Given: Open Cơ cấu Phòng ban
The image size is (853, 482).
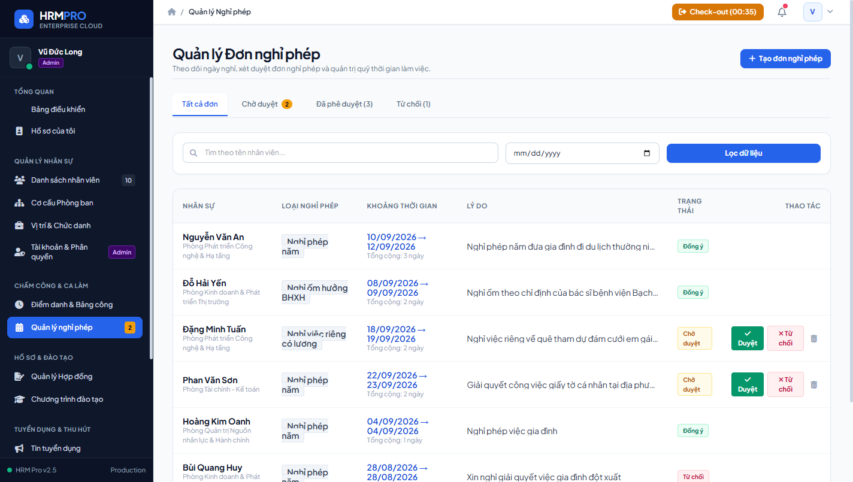Looking at the screenshot, I should click(75, 203).
